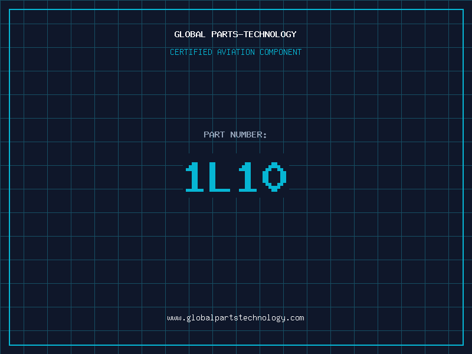Viewport: 472px width, 354px height.
Task: Click the PART NUMBER: label
Action: (235, 135)
